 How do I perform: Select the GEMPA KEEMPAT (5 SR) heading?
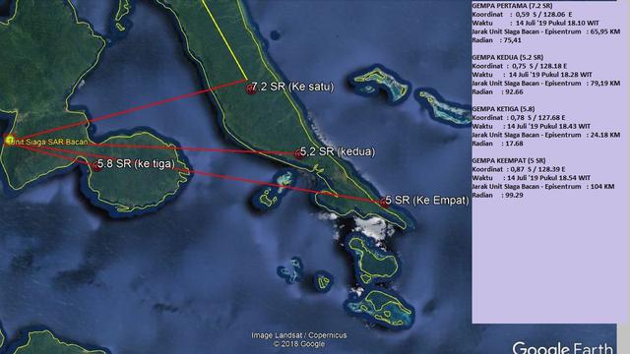(x=509, y=160)
